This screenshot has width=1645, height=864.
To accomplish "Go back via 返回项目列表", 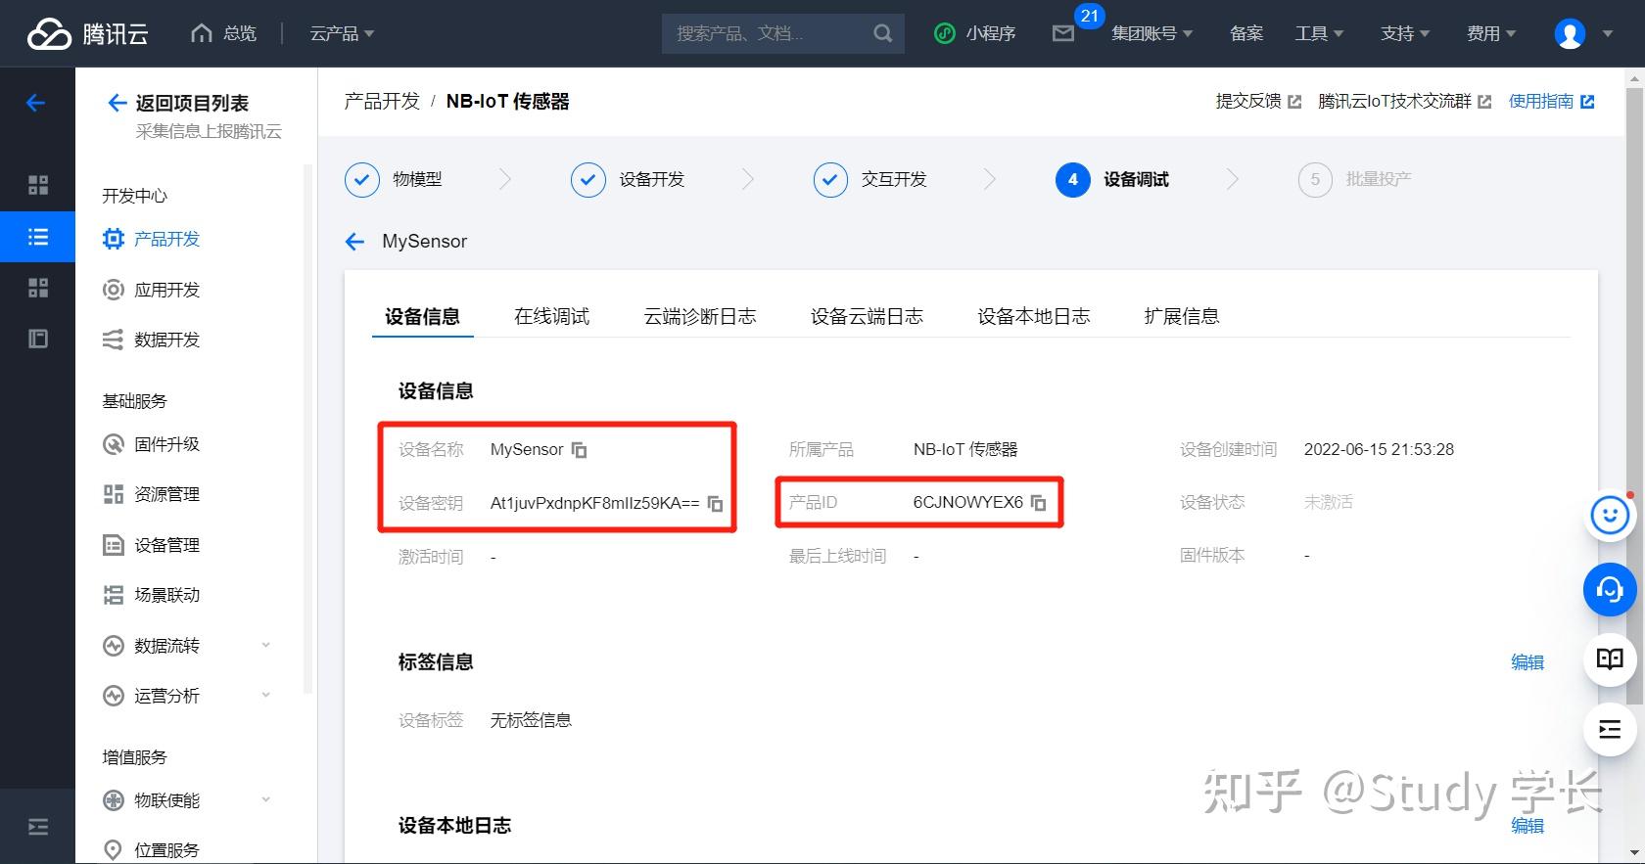I will (x=177, y=103).
